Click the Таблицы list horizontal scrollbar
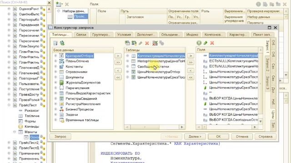291x163 pixels. coord(155,127)
